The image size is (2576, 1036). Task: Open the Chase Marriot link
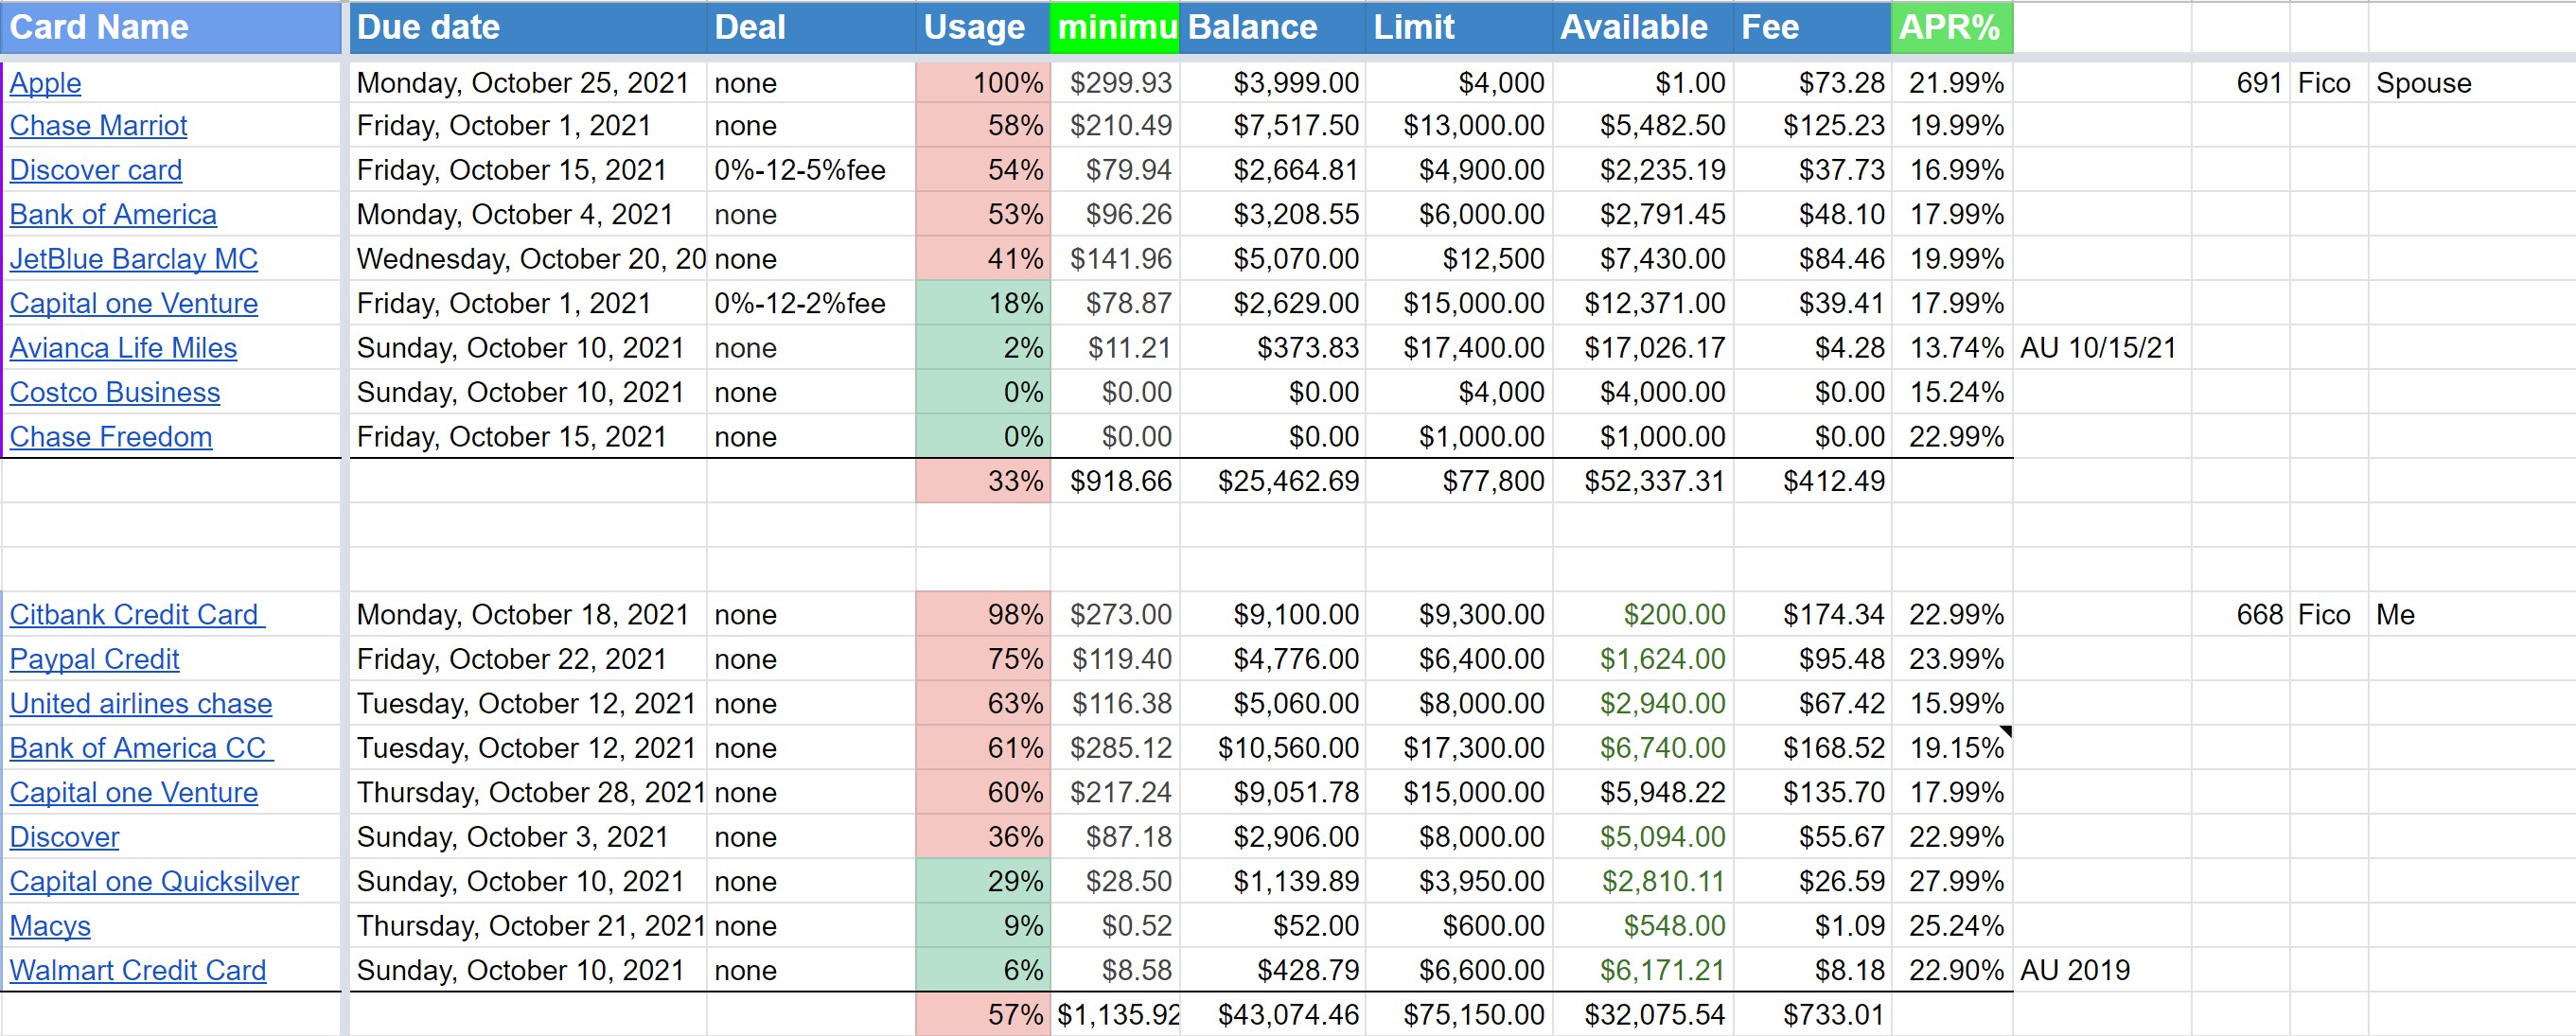[98, 126]
